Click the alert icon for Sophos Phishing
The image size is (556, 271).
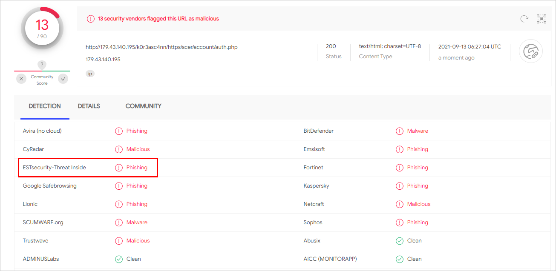[x=400, y=223]
